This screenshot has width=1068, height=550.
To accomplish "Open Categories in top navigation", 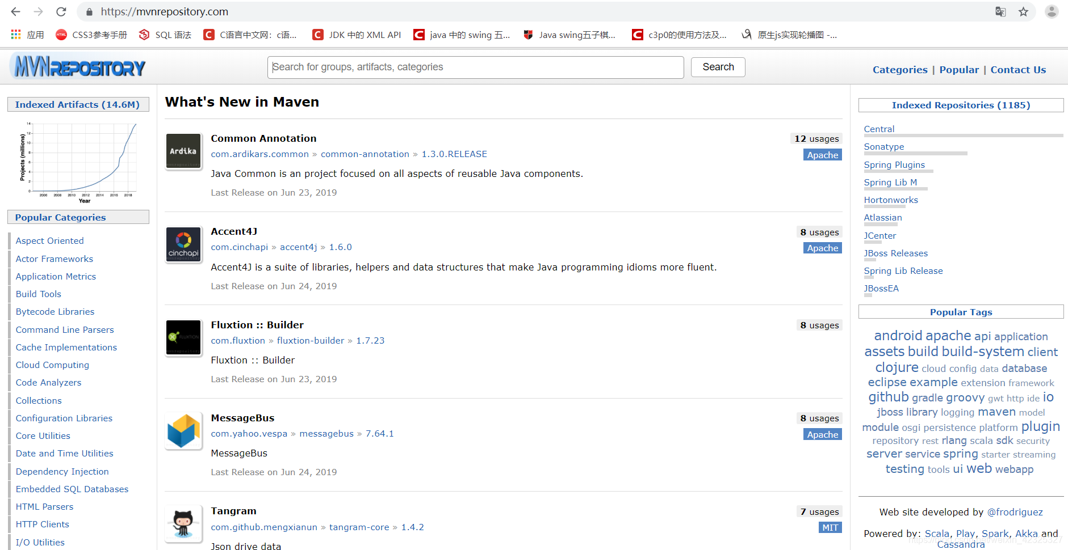I will 900,70.
